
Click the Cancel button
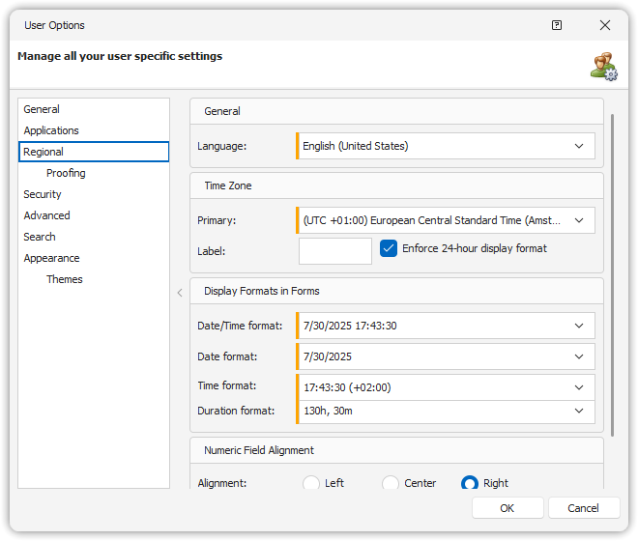pos(584,508)
